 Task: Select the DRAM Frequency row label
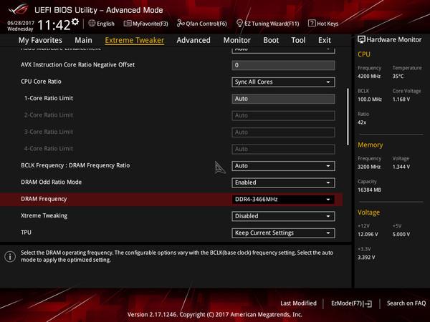(x=44, y=199)
